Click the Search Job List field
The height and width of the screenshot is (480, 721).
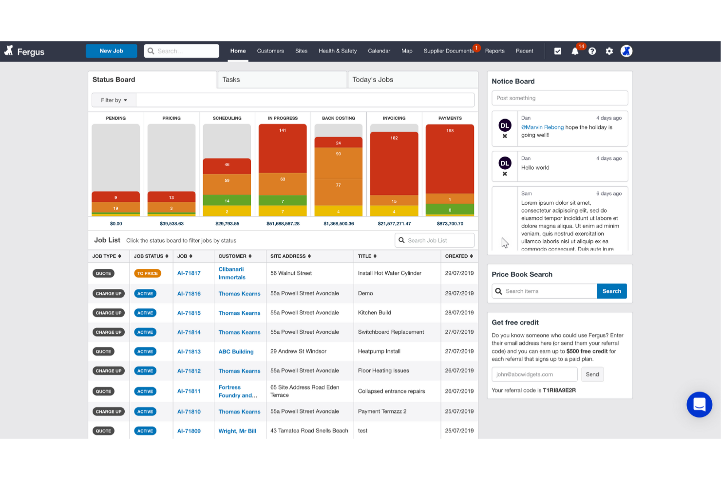[x=434, y=240]
